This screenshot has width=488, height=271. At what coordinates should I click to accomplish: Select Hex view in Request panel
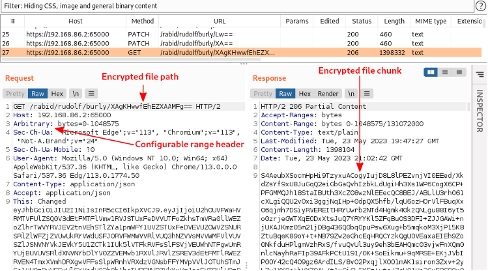57,93
